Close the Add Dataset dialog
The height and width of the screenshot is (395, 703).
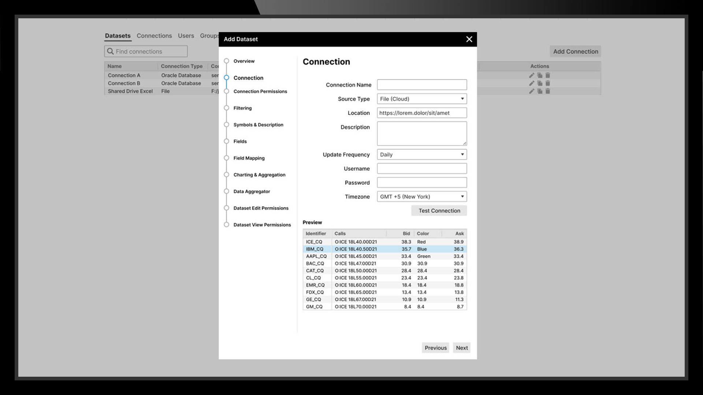[469, 39]
